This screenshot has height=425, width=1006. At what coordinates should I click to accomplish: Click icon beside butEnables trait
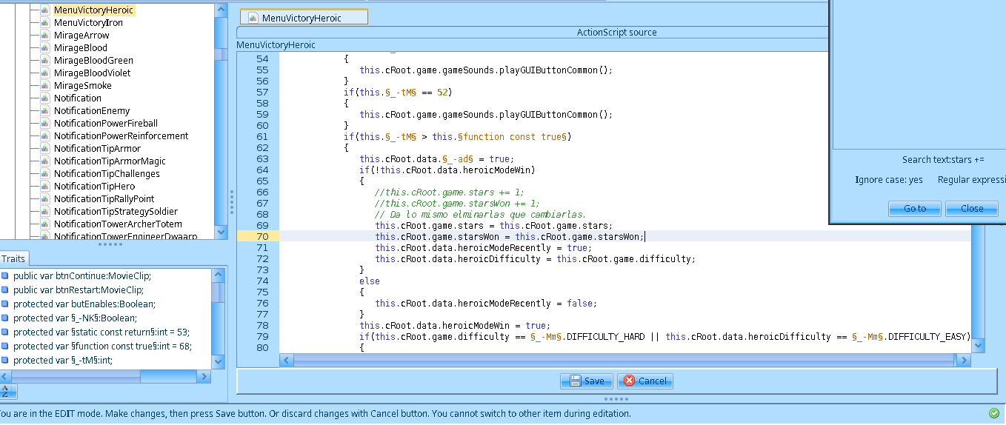pyautogui.click(x=5, y=304)
